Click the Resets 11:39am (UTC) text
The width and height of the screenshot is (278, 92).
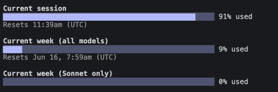pyautogui.click(x=45, y=25)
